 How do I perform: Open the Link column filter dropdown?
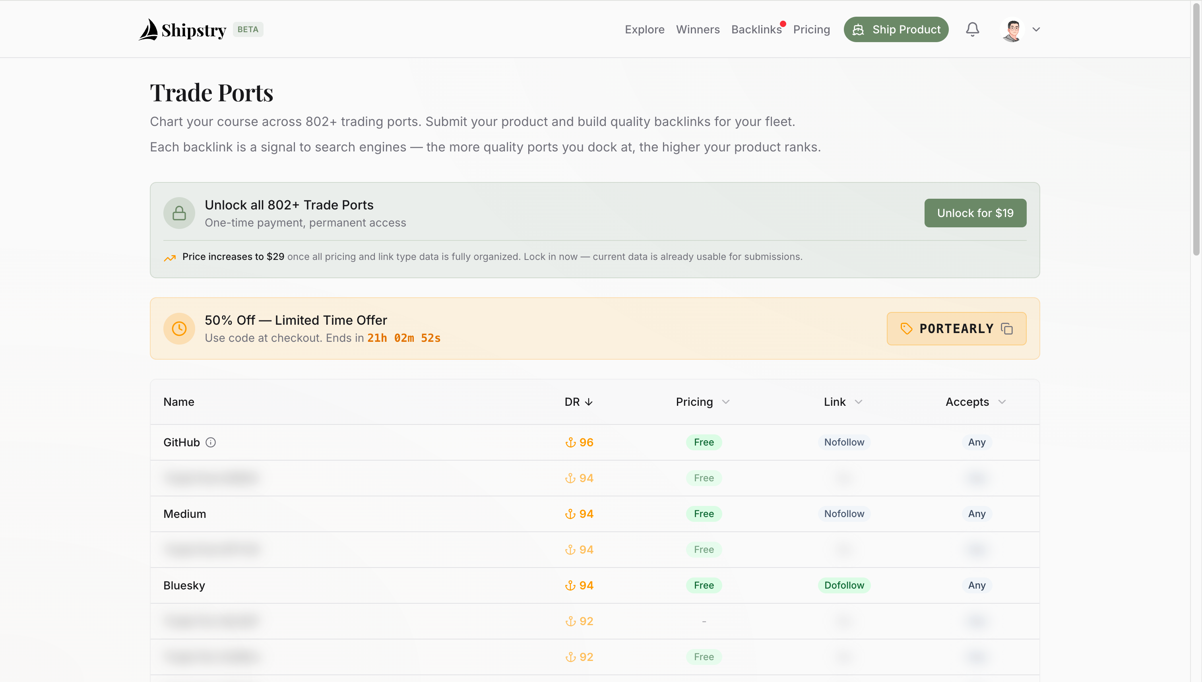858,402
